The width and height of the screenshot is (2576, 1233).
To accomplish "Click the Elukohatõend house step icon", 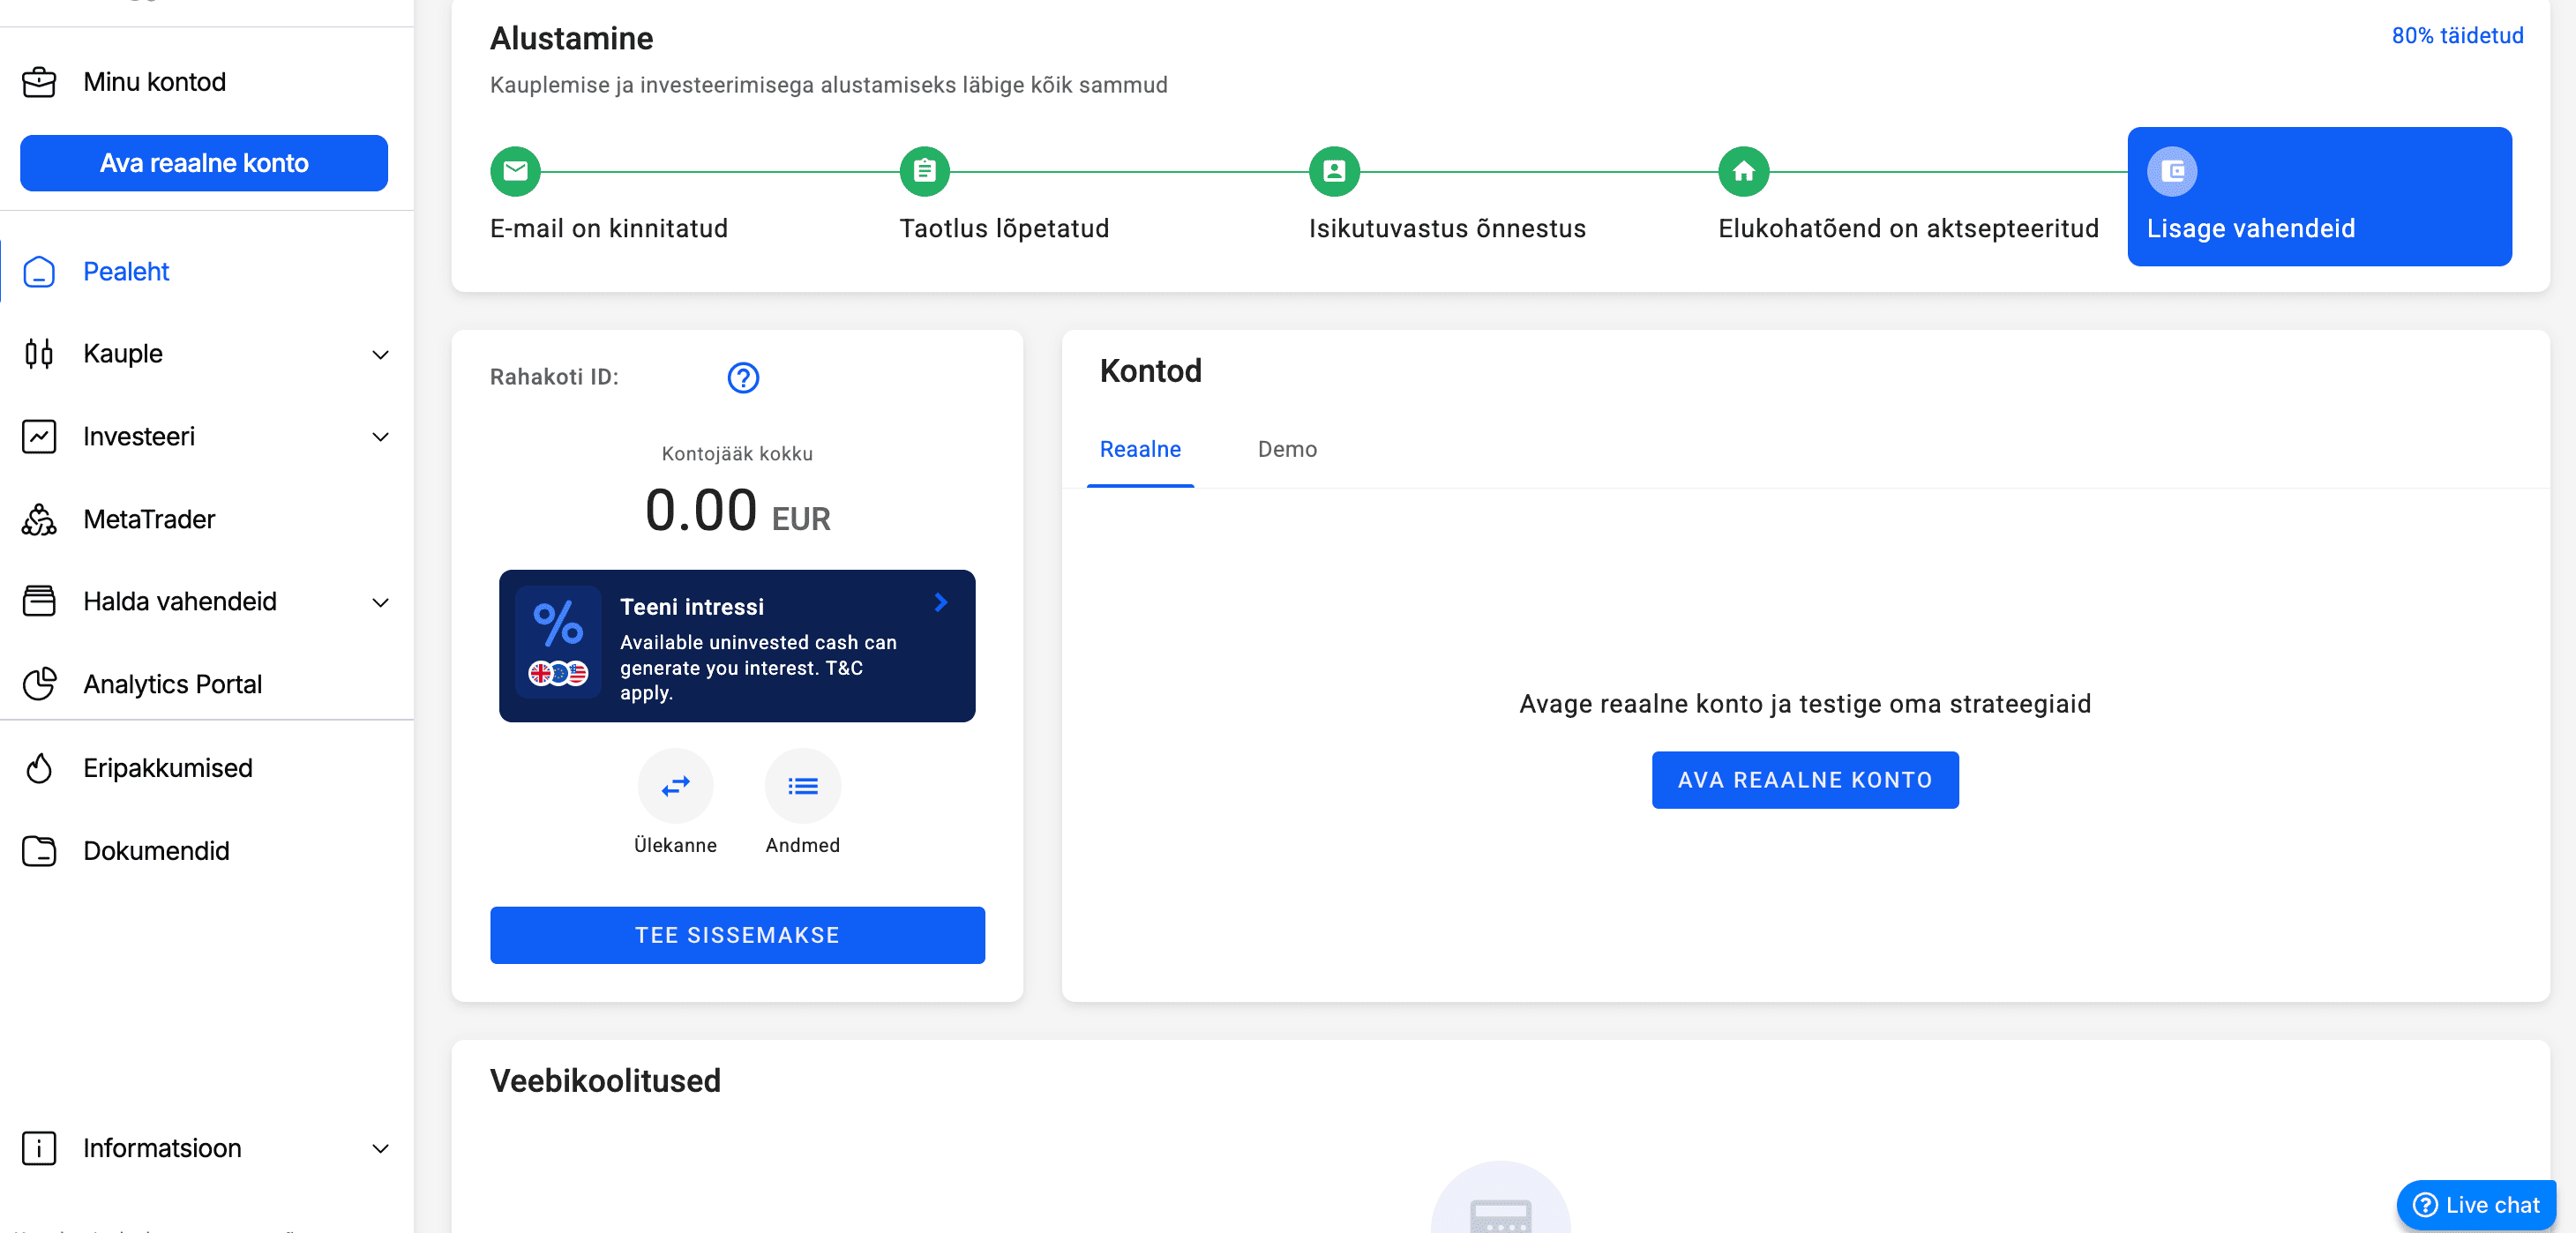I will point(1743,172).
